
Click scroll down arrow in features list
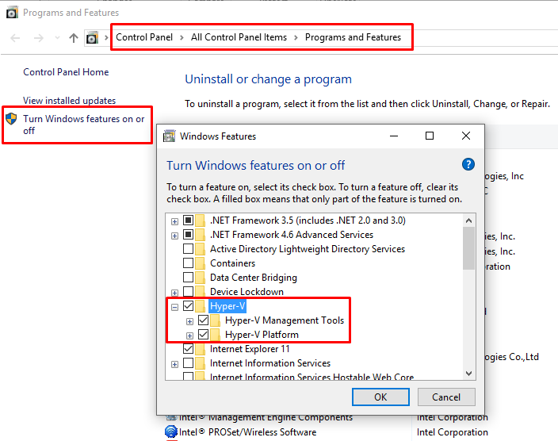(x=468, y=374)
